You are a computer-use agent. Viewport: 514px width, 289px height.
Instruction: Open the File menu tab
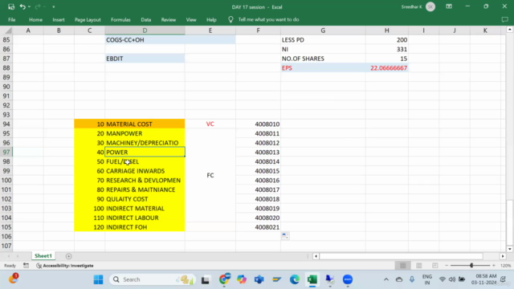point(12,19)
